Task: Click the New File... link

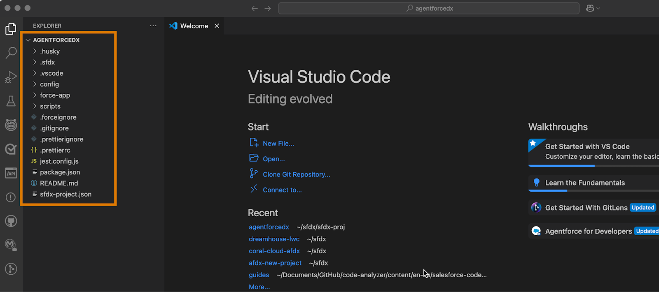Action: coord(278,144)
